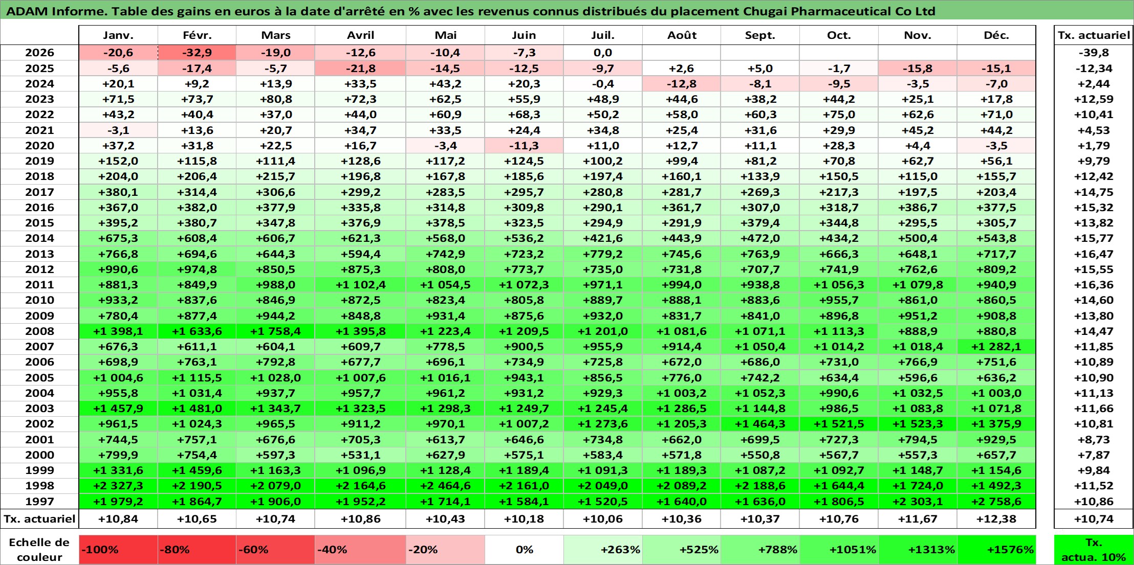Select the 'Tx. actuariel' row label at bottom left
The image size is (1134, 565).
(x=39, y=519)
